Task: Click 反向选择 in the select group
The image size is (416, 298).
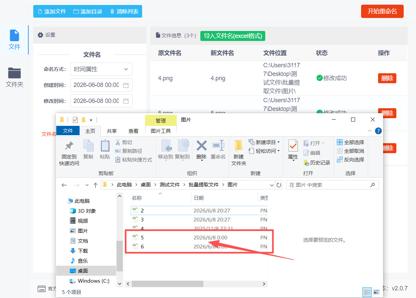Action: 350,159
